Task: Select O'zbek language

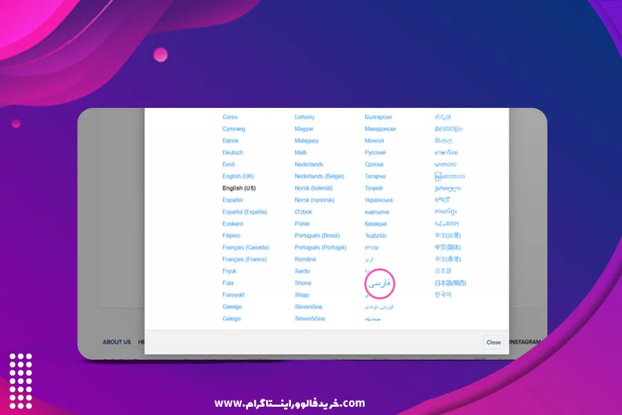Action: coord(303,212)
